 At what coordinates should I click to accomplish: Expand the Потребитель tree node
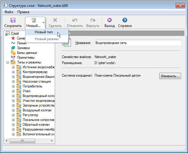click(x=13, y=86)
